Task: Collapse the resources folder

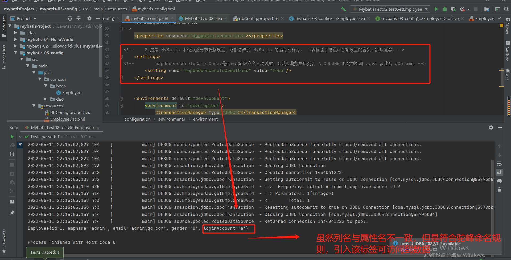Action: (34, 106)
